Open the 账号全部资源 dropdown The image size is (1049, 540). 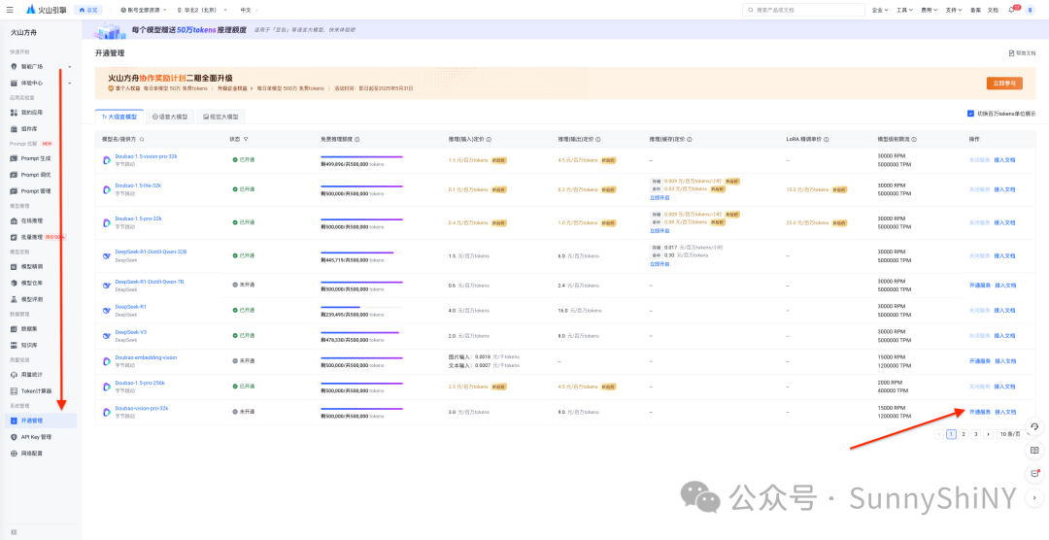pyautogui.click(x=144, y=10)
